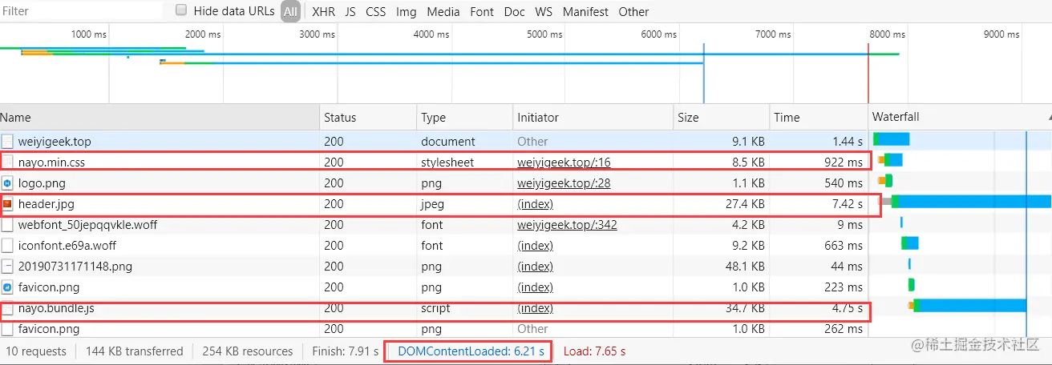This screenshot has height=365, width=1052.
Task: Sort by the Initiator column header
Action: pyautogui.click(x=593, y=117)
